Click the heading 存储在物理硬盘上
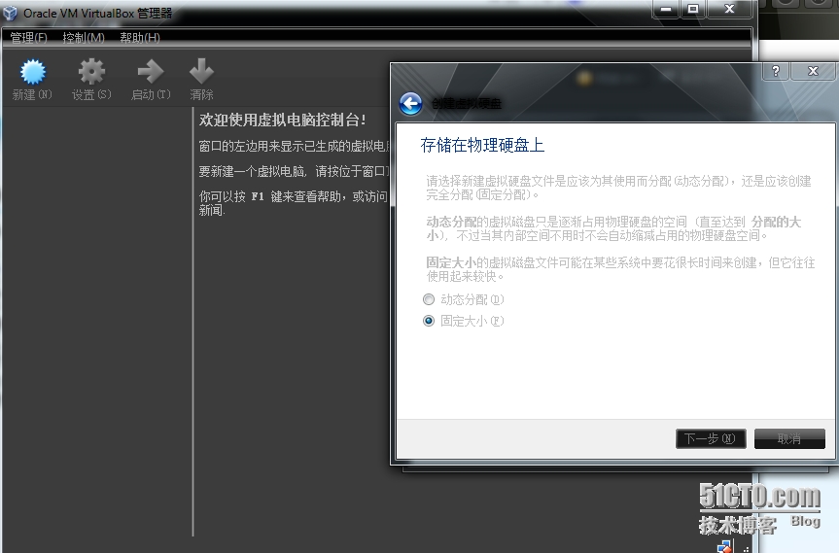 [x=482, y=146]
